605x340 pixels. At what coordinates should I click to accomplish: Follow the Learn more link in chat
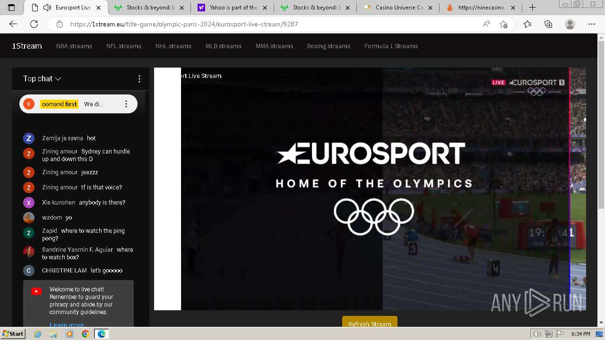67,324
